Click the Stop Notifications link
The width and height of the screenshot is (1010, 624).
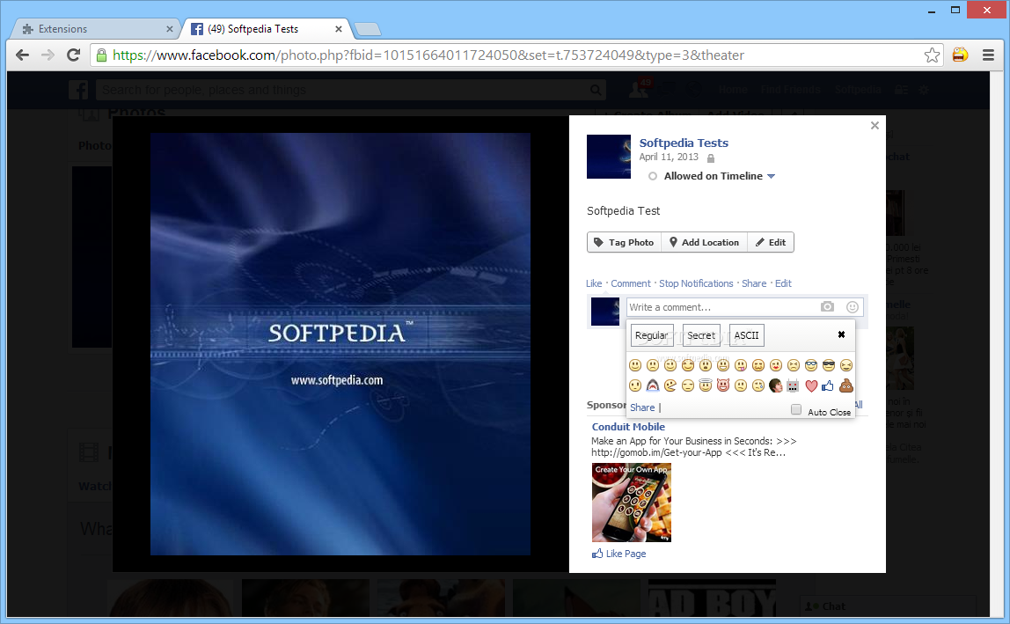[696, 283]
